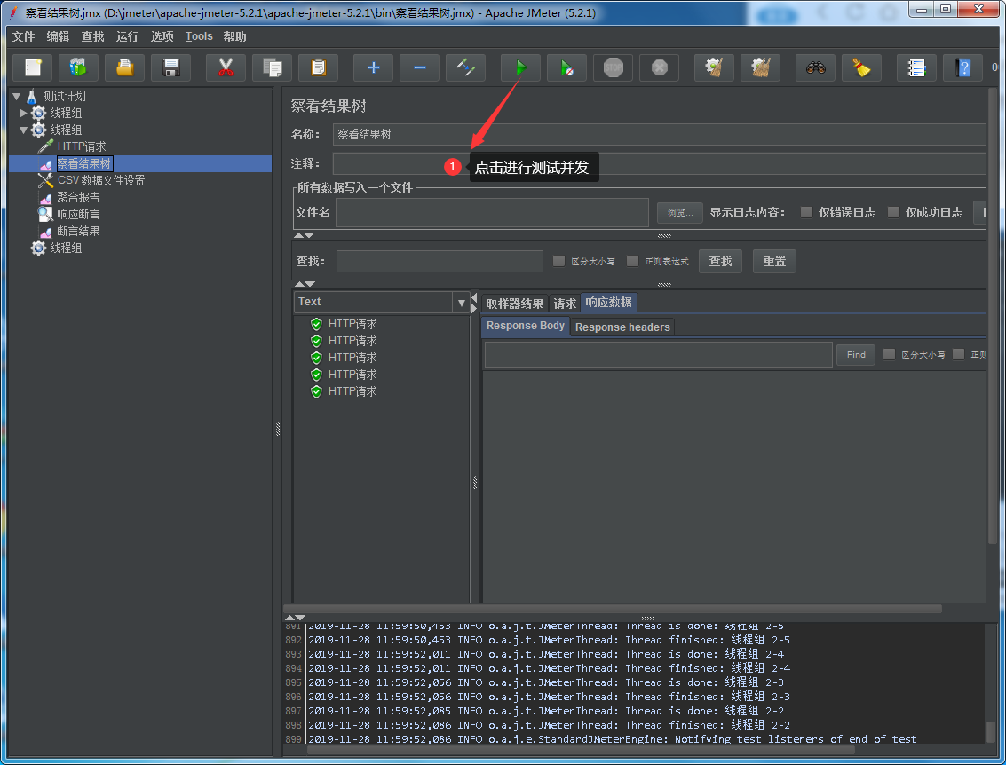Open the Help question mark icon
The width and height of the screenshot is (1006, 765).
(963, 68)
